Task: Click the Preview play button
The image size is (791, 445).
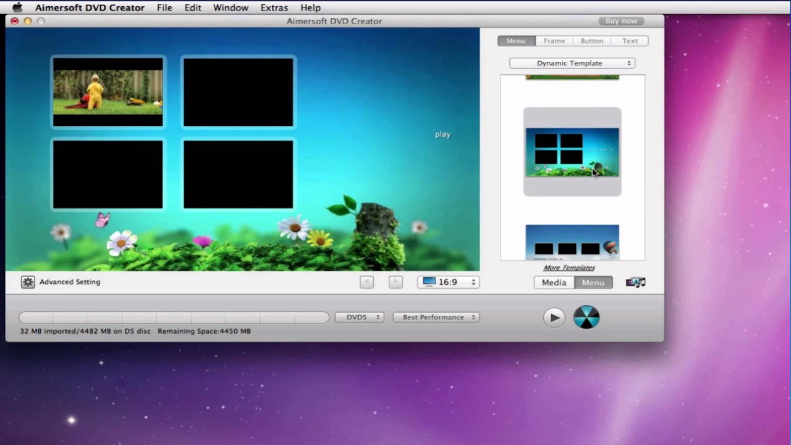Action: (554, 318)
